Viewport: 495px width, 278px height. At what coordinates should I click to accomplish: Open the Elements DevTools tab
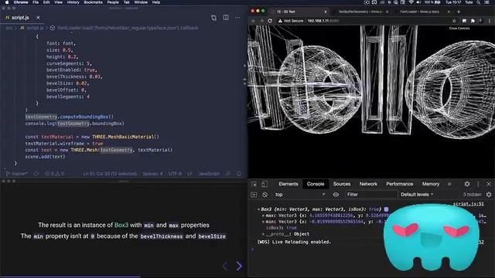pyautogui.click(x=288, y=184)
